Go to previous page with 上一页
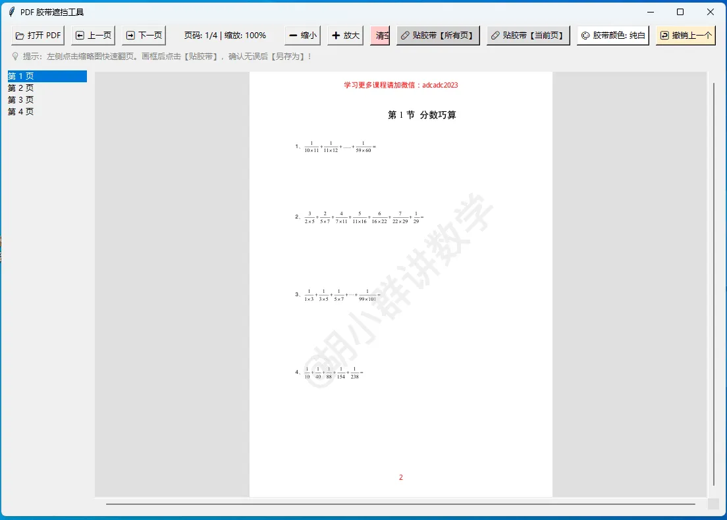Image resolution: width=727 pixels, height=520 pixels. click(x=94, y=36)
